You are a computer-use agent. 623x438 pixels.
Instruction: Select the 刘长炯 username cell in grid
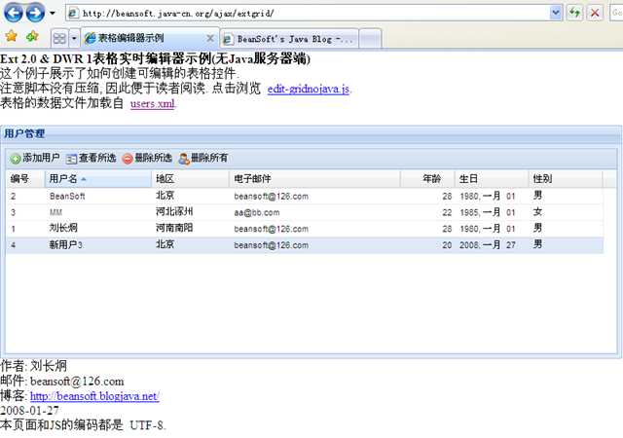point(98,229)
